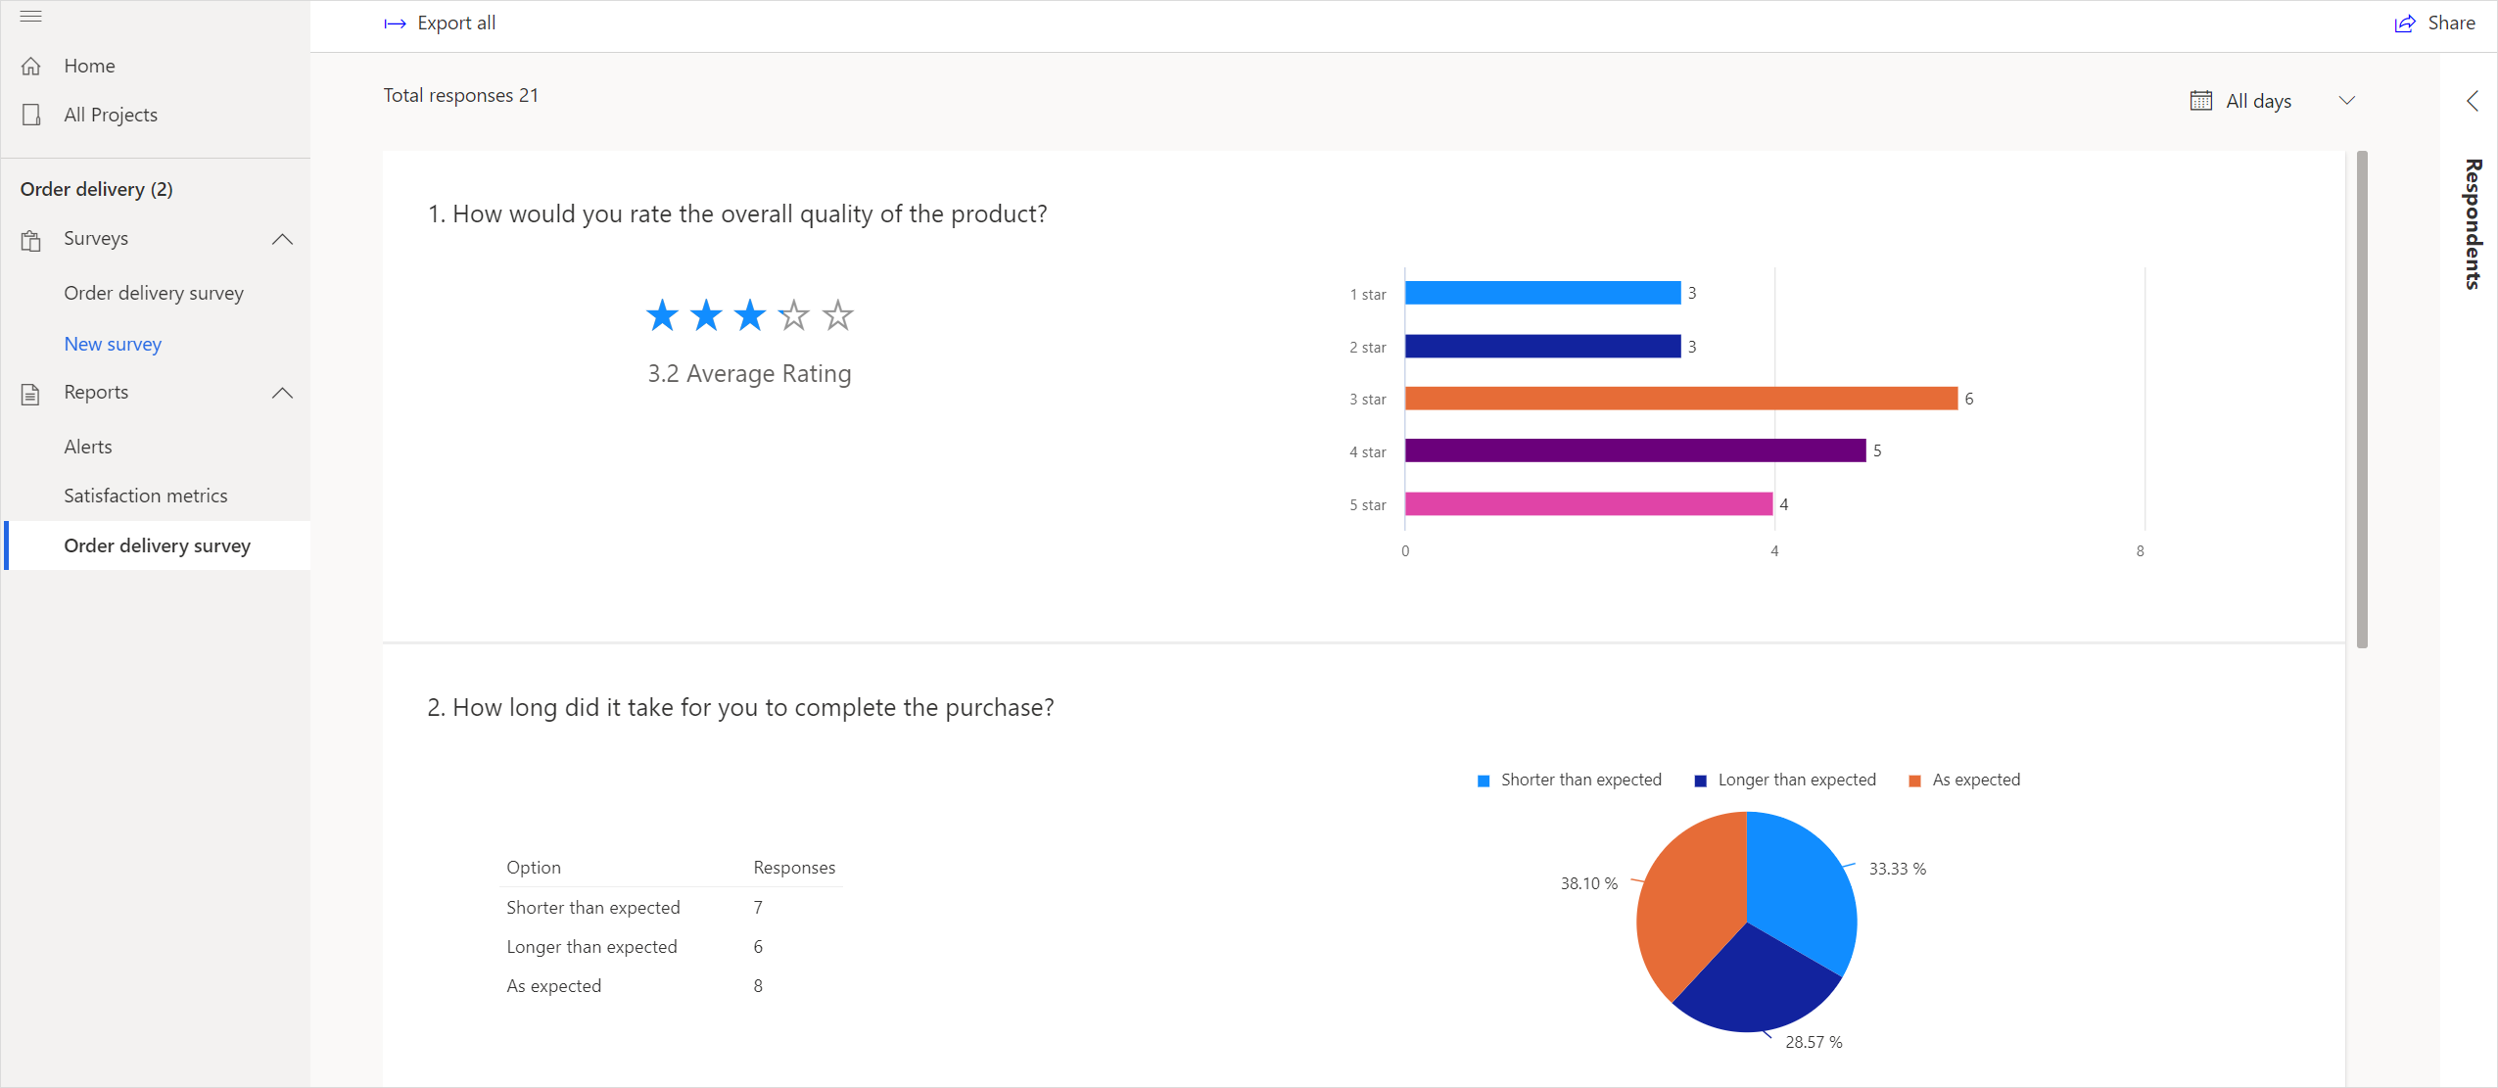Screen dimensions: 2498x1088
Task: Click the Reports icon in sidebar
Action: click(x=30, y=394)
